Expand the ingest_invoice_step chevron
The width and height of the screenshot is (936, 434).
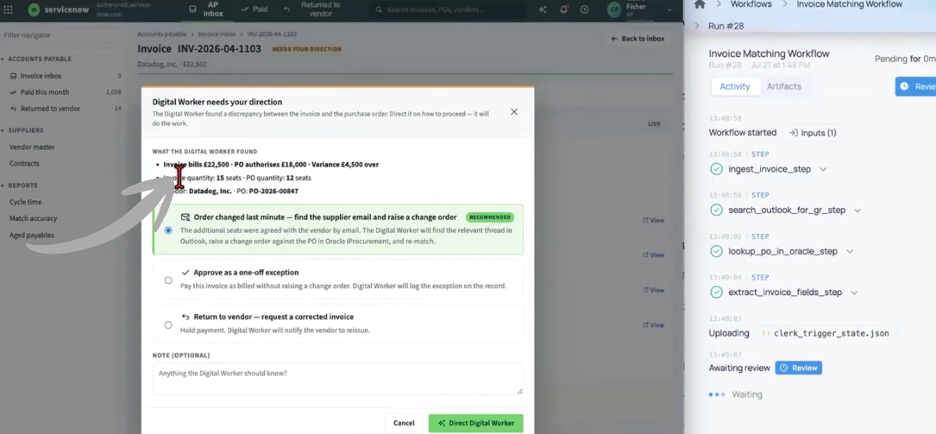tap(823, 169)
